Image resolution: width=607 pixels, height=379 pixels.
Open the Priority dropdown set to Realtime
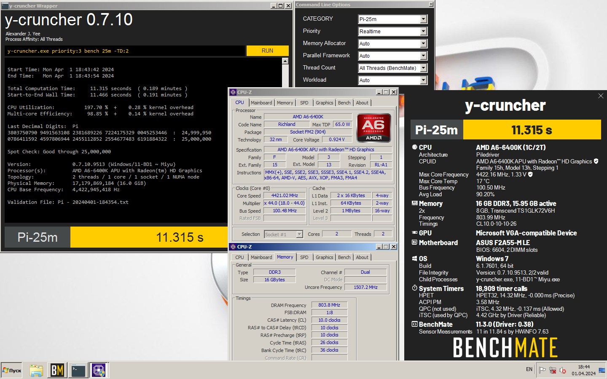tap(424, 31)
